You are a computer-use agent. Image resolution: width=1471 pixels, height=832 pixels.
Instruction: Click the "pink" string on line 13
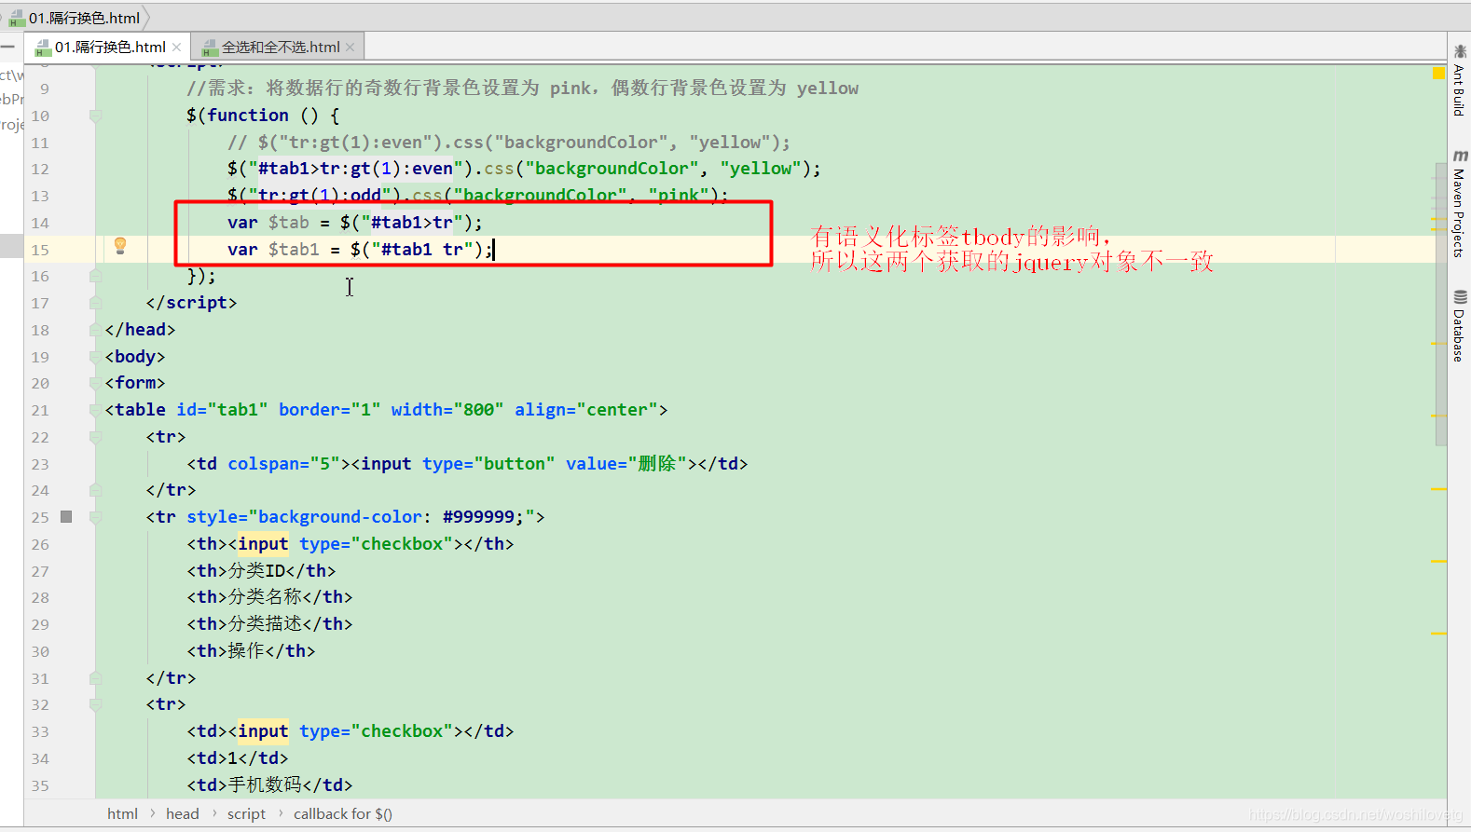pos(679,196)
